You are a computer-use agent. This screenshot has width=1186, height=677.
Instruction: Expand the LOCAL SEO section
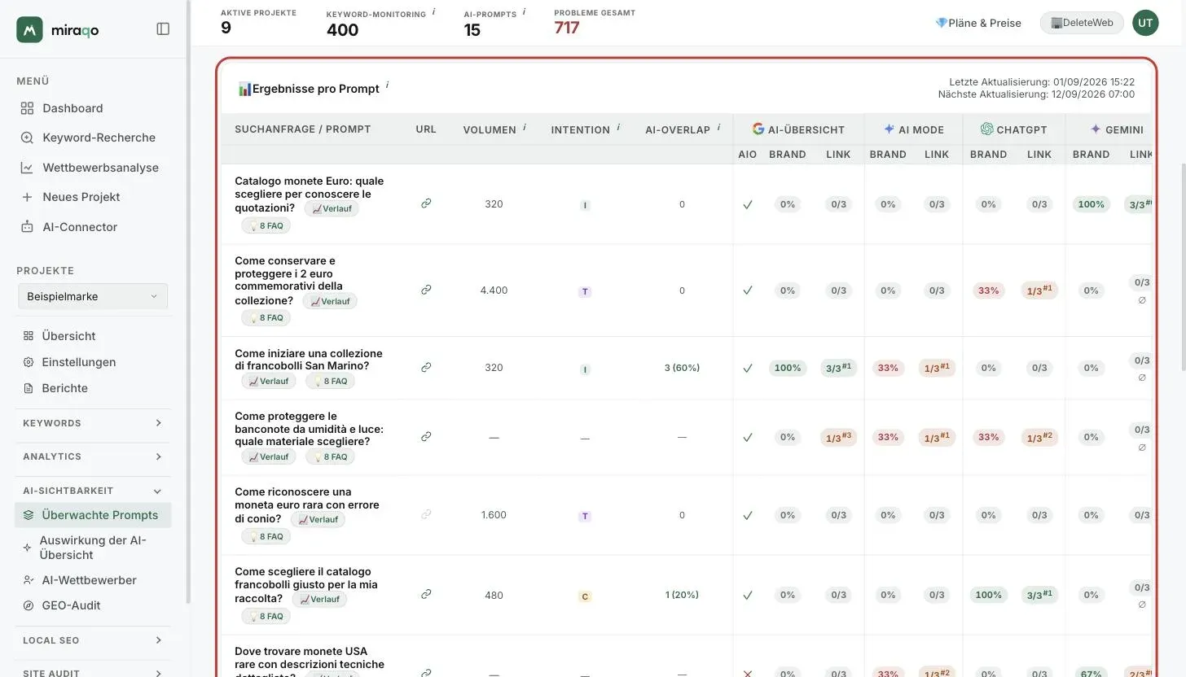click(x=93, y=640)
